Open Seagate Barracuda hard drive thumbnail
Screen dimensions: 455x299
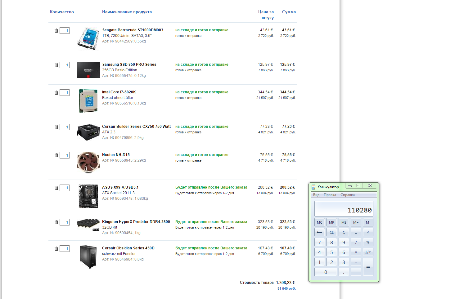[88, 39]
